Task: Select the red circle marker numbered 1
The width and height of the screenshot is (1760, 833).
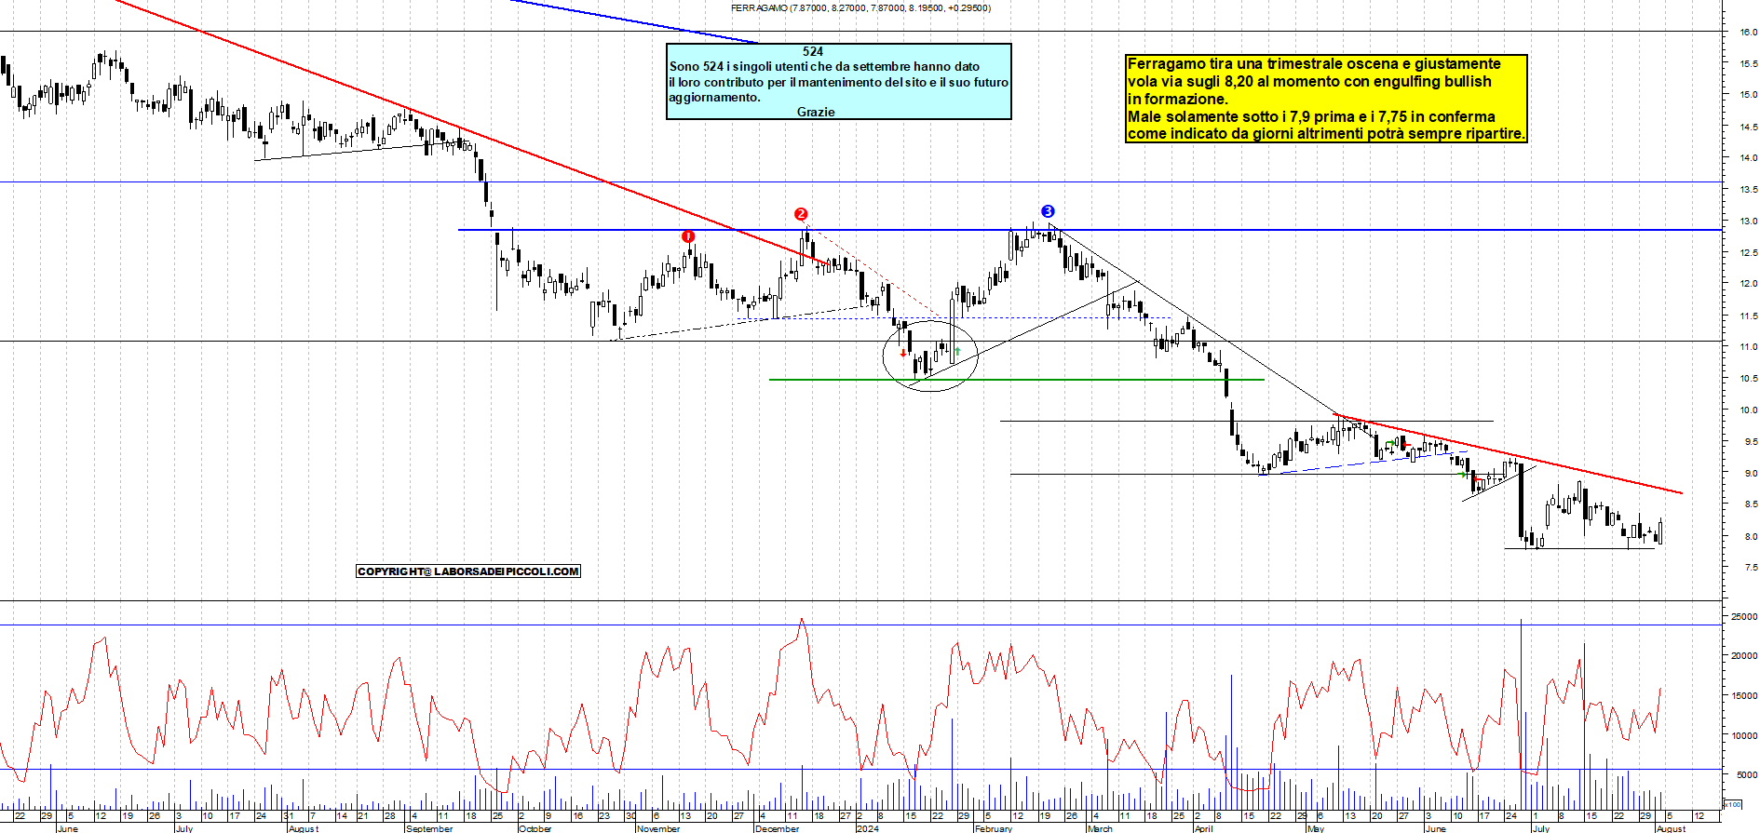Action: tap(688, 236)
